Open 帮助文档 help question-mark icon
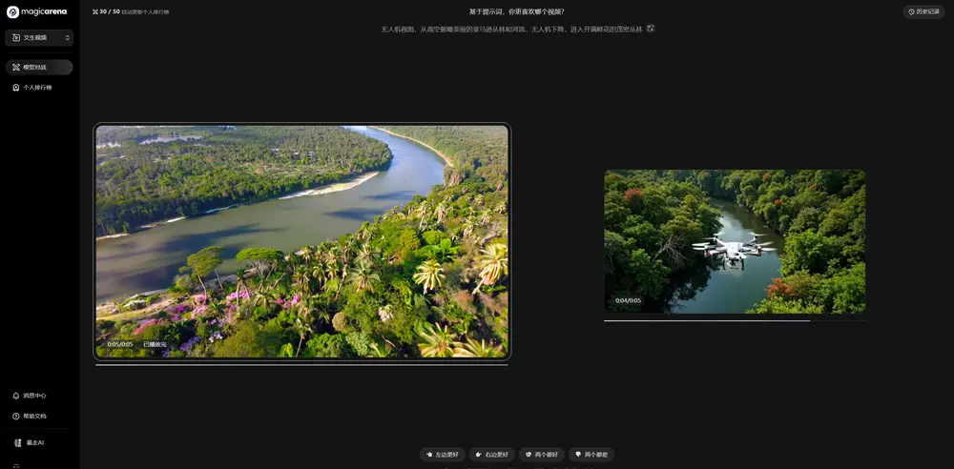The height and width of the screenshot is (469, 954). pyautogui.click(x=16, y=417)
